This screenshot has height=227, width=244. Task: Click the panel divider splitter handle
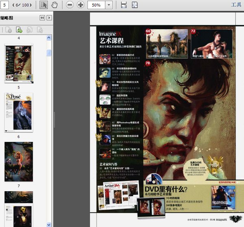coord(54,120)
